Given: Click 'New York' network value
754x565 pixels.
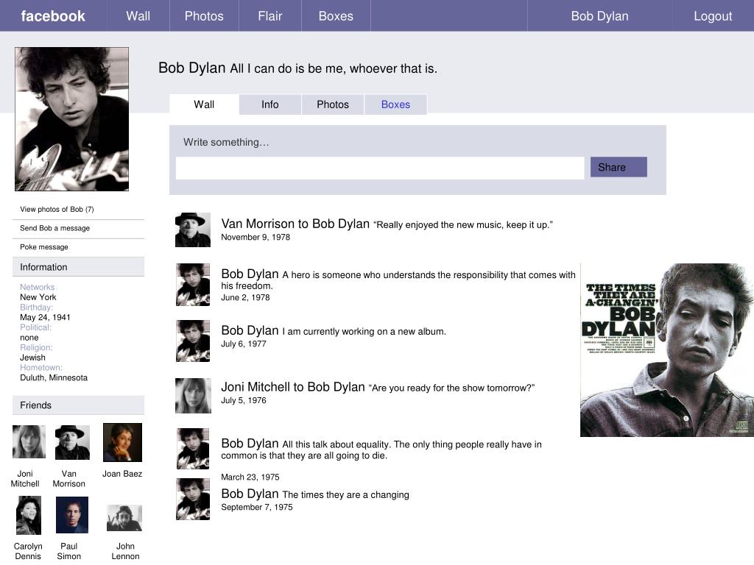Looking at the screenshot, I should click(x=38, y=297).
